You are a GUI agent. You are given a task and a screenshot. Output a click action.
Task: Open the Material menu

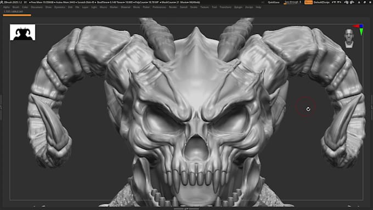click(126, 7)
